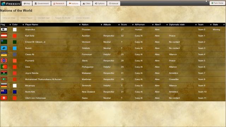
Task: Select player Micanopy
Action: point(30,85)
